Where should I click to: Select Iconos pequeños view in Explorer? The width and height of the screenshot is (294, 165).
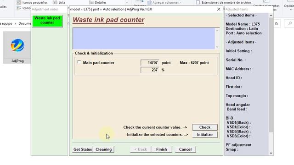(32, 2)
